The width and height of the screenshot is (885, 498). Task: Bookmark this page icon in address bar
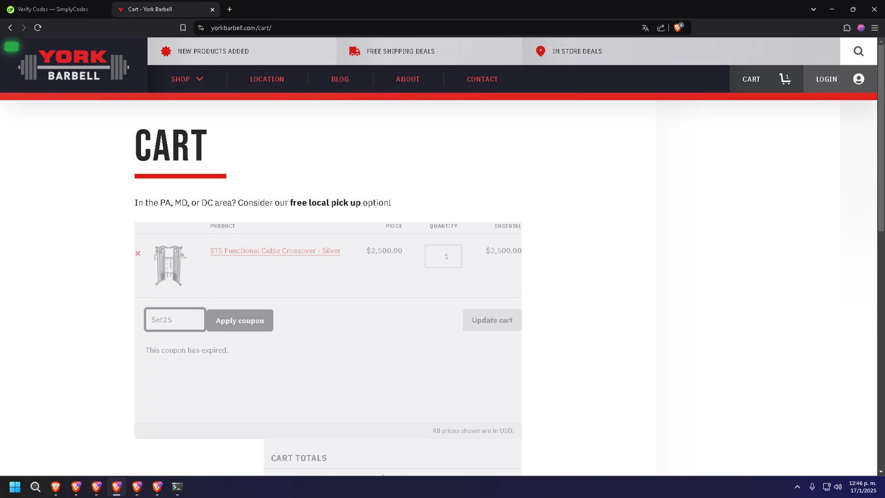point(183,28)
